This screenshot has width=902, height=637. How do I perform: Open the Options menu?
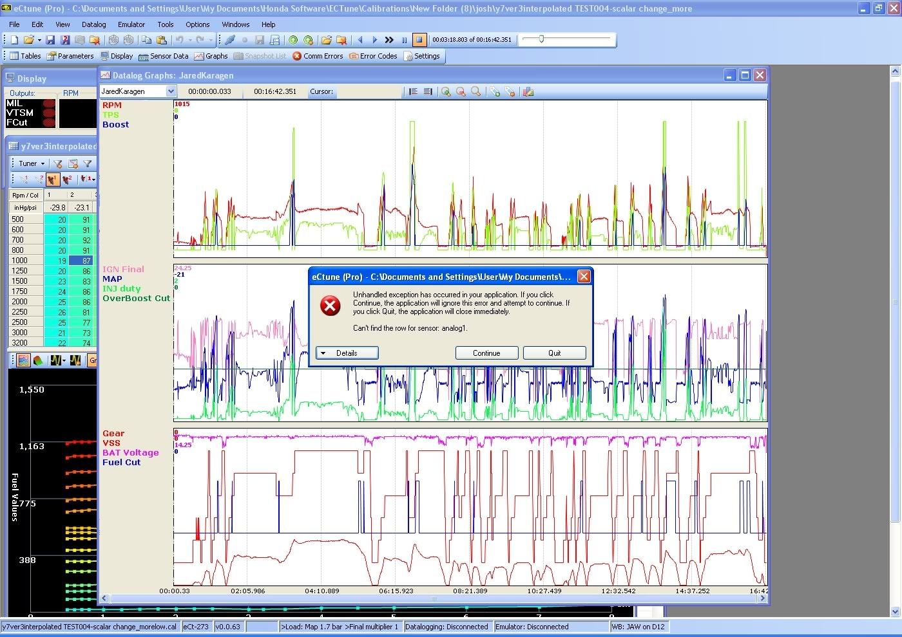point(198,24)
